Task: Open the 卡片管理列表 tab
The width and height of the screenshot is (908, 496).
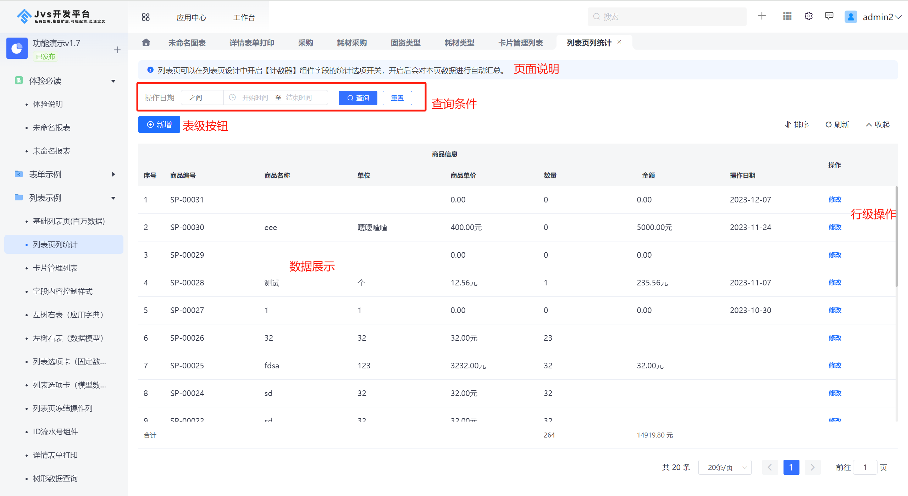Action: [521, 42]
